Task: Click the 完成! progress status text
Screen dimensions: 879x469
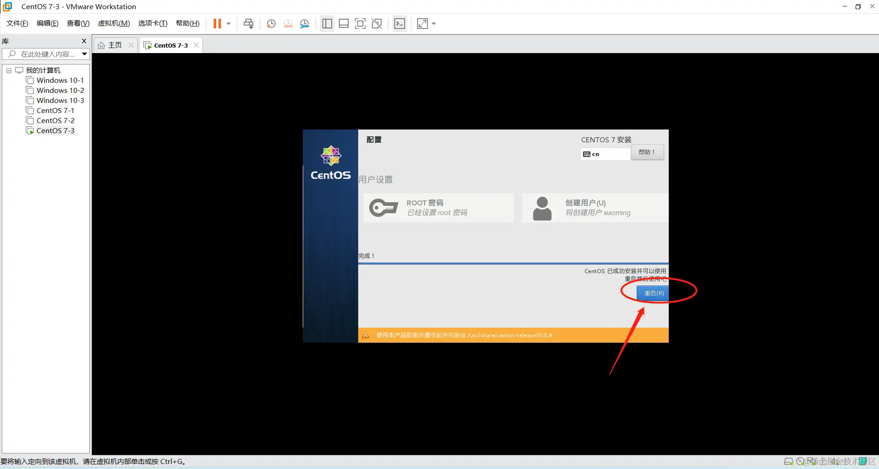Action: tap(366, 256)
